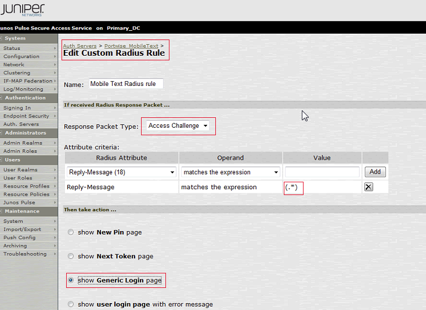Open the Operand matches the expression dropdown

230,172
